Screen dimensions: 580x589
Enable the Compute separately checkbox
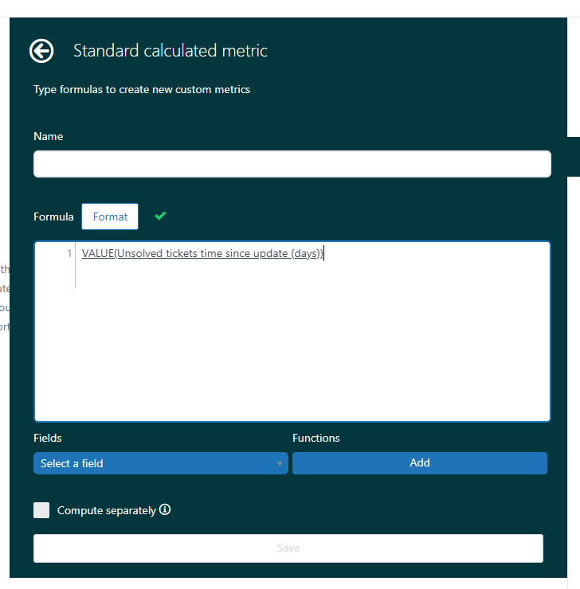click(41, 510)
